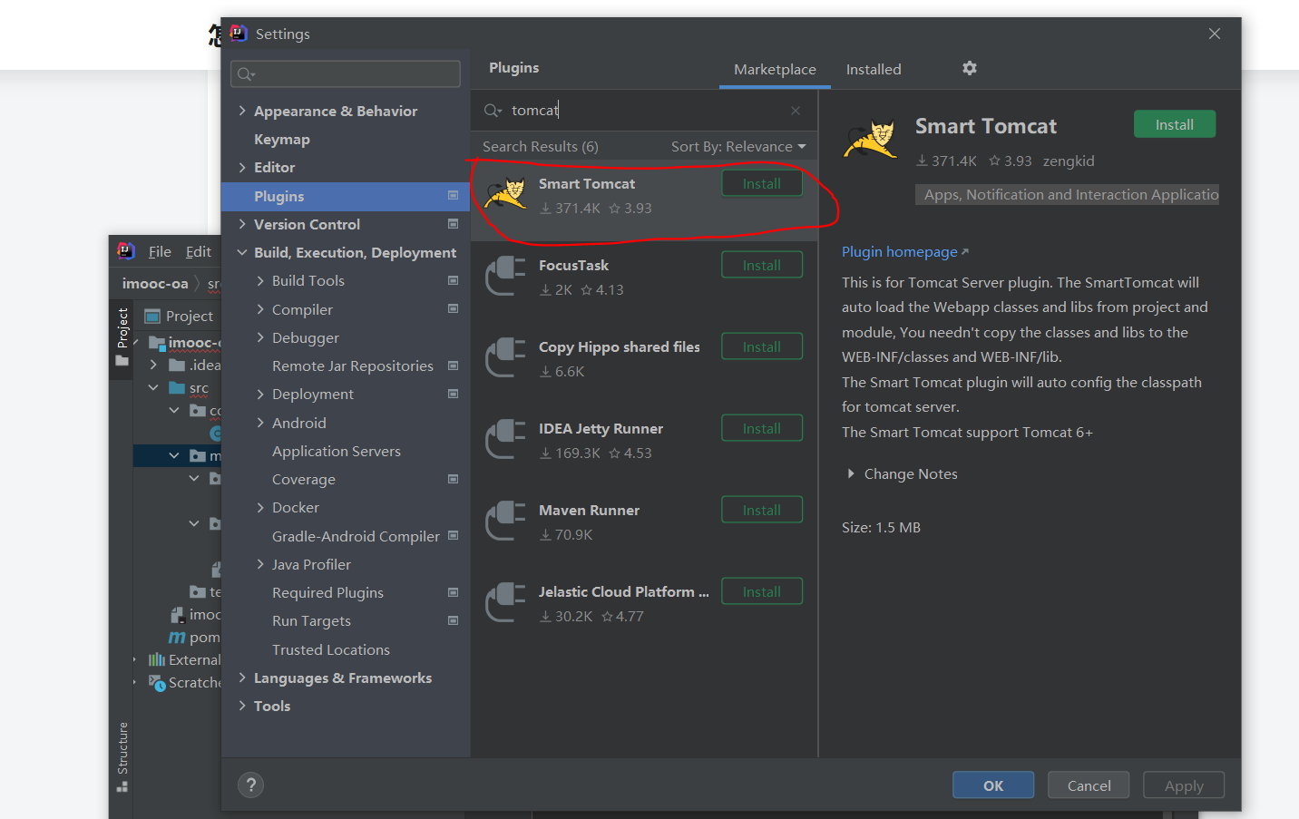Install Jelastic Cloud Platform plugin
Screen dimensions: 1299x819
(762, 591)
